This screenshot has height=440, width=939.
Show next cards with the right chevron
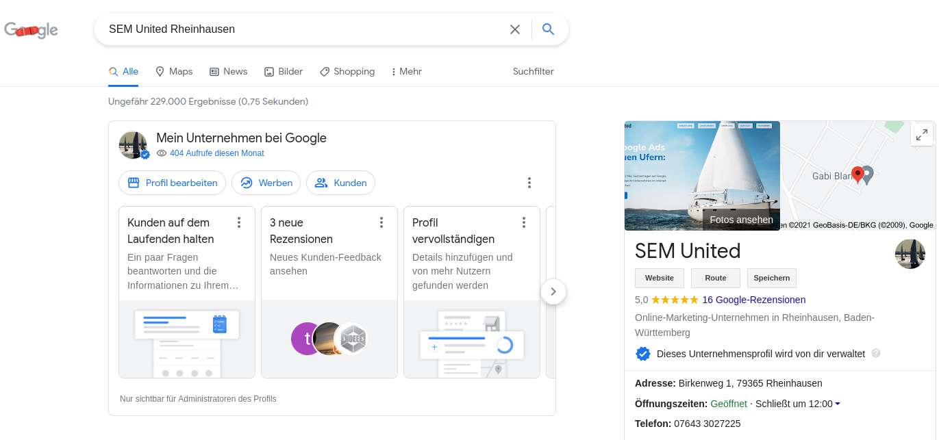point(553,292)
